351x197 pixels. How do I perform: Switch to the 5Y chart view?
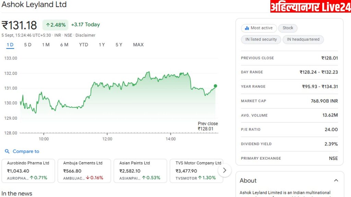pos(119,45)
